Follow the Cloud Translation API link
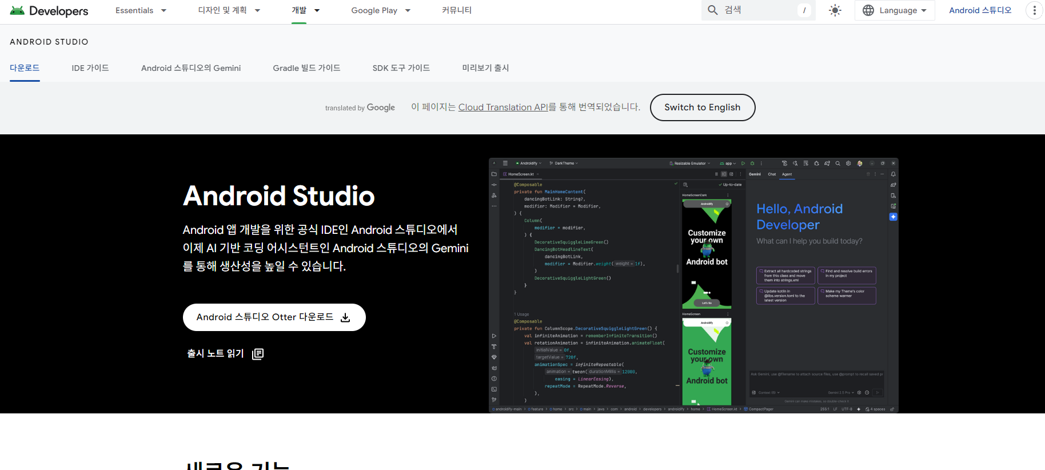 tap(503, 107)
